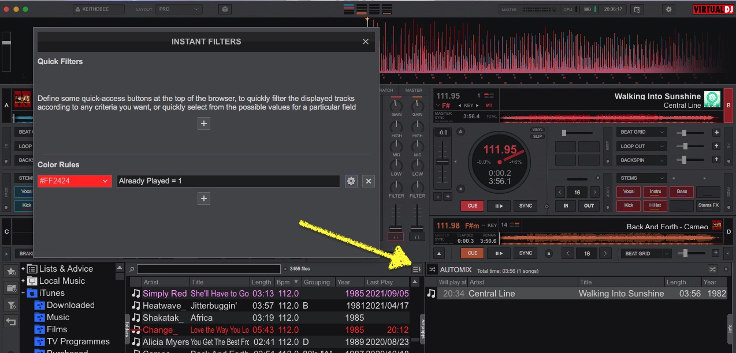Toggle the Bass stem pad
Image resolution: width=736 pixels, height=353 pixels.
682,192
